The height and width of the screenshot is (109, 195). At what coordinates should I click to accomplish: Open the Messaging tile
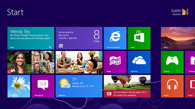coord(43,86)
